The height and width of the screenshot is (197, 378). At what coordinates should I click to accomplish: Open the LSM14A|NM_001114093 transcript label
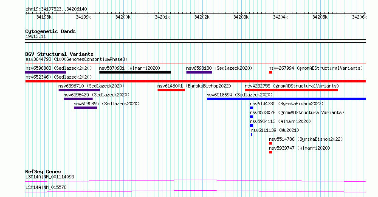point(50,177)
